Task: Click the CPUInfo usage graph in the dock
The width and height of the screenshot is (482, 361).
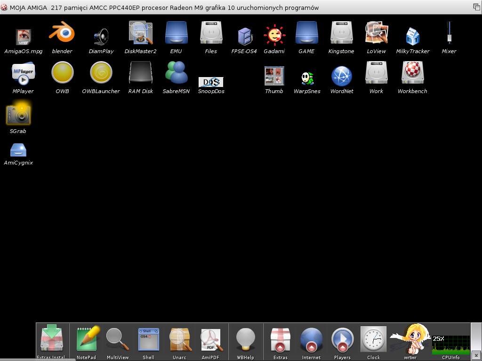Action: point(451,345)
